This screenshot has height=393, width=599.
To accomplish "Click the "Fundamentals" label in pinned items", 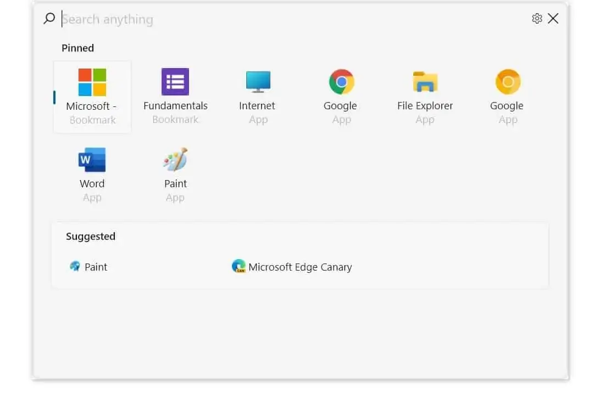I will coord(175,106).
